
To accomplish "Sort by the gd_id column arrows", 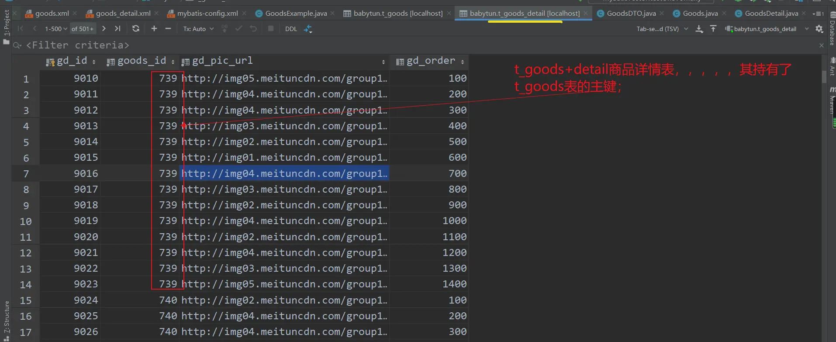I will tap(94, 62).
